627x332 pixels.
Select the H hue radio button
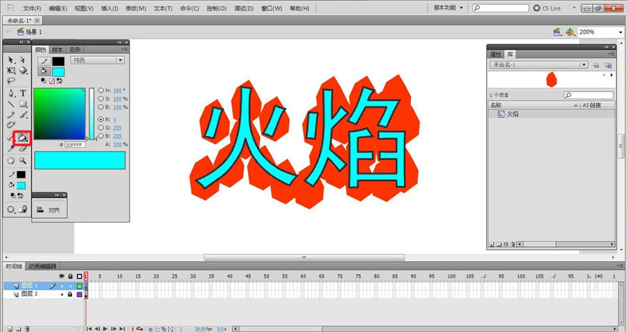tap(101, 91)
